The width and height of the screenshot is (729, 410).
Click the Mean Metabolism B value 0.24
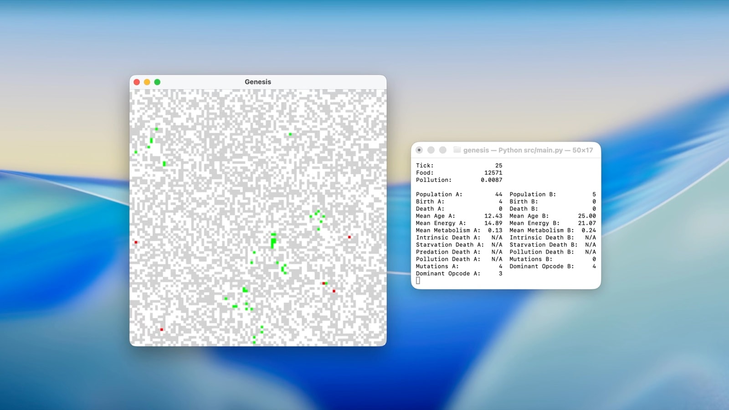589,230
